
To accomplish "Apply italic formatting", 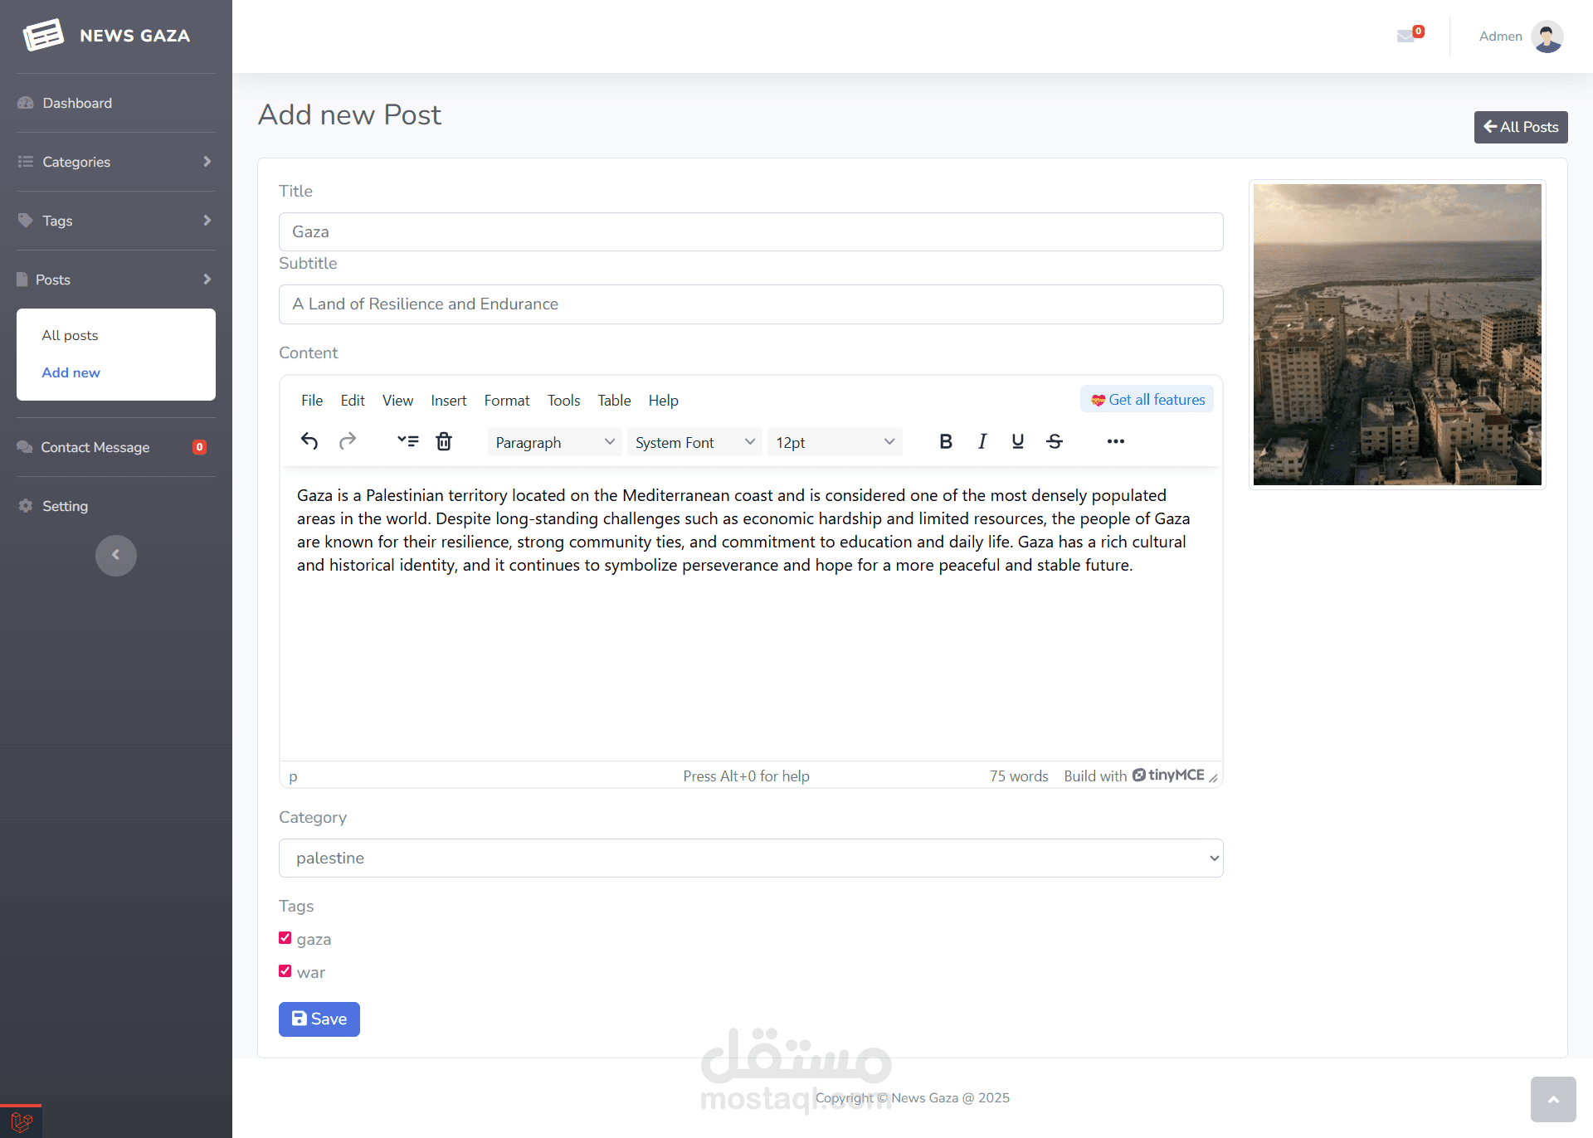I will [982, 441].
